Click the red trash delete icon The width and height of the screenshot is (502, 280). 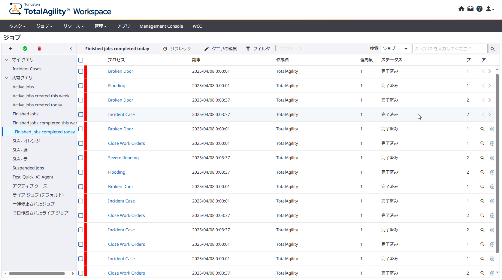[x=39, y=49]
